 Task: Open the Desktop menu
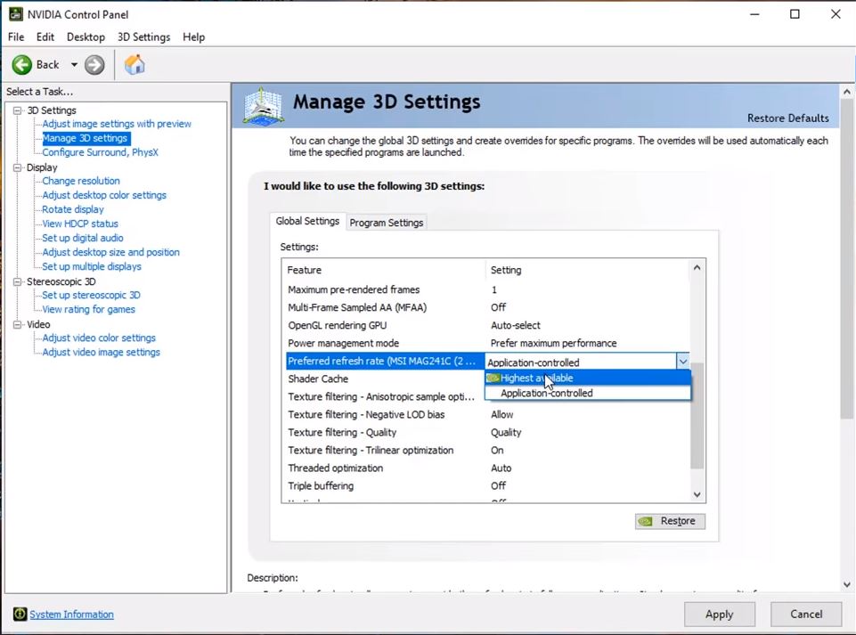(x=86, y=37)
